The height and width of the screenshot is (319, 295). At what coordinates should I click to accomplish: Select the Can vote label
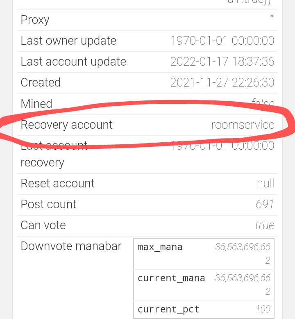[43, 225]
